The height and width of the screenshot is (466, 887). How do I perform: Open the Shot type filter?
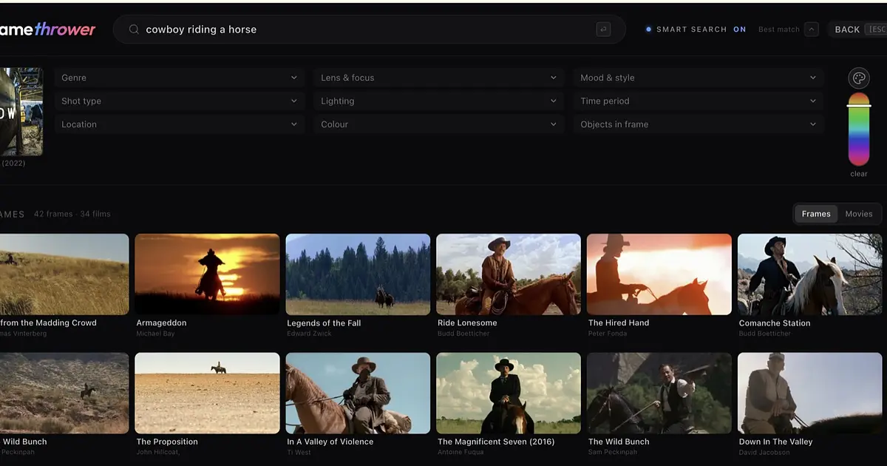179,101
